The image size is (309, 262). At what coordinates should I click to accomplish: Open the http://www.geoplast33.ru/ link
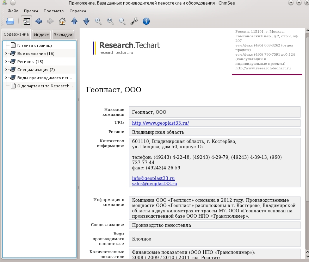tap(160, 123)
